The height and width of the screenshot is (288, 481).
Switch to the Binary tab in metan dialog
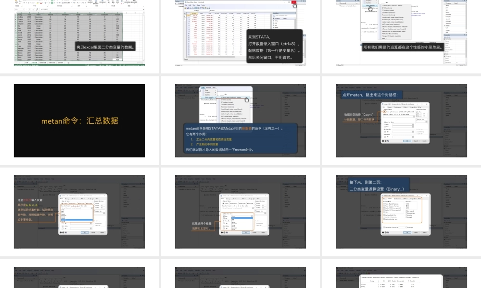[390, 199]
